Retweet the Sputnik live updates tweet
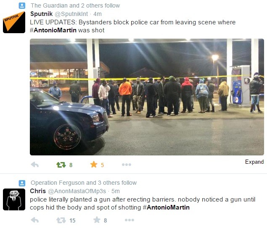Image resolution: width=267 pixels, height=228 pixels. pyautogui.click(x=61, y=165)
